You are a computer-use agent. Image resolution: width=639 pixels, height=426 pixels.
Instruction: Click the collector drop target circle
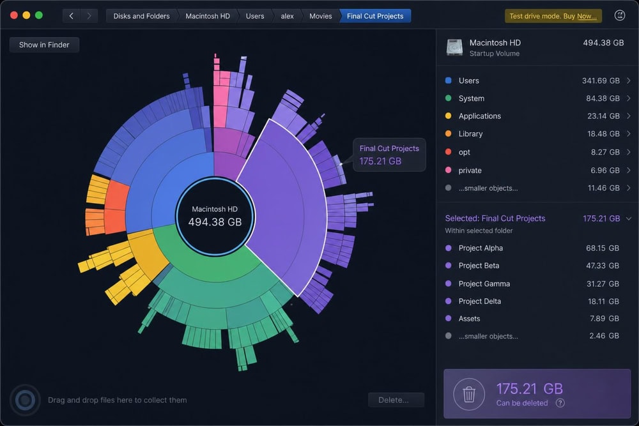[25, 400]
